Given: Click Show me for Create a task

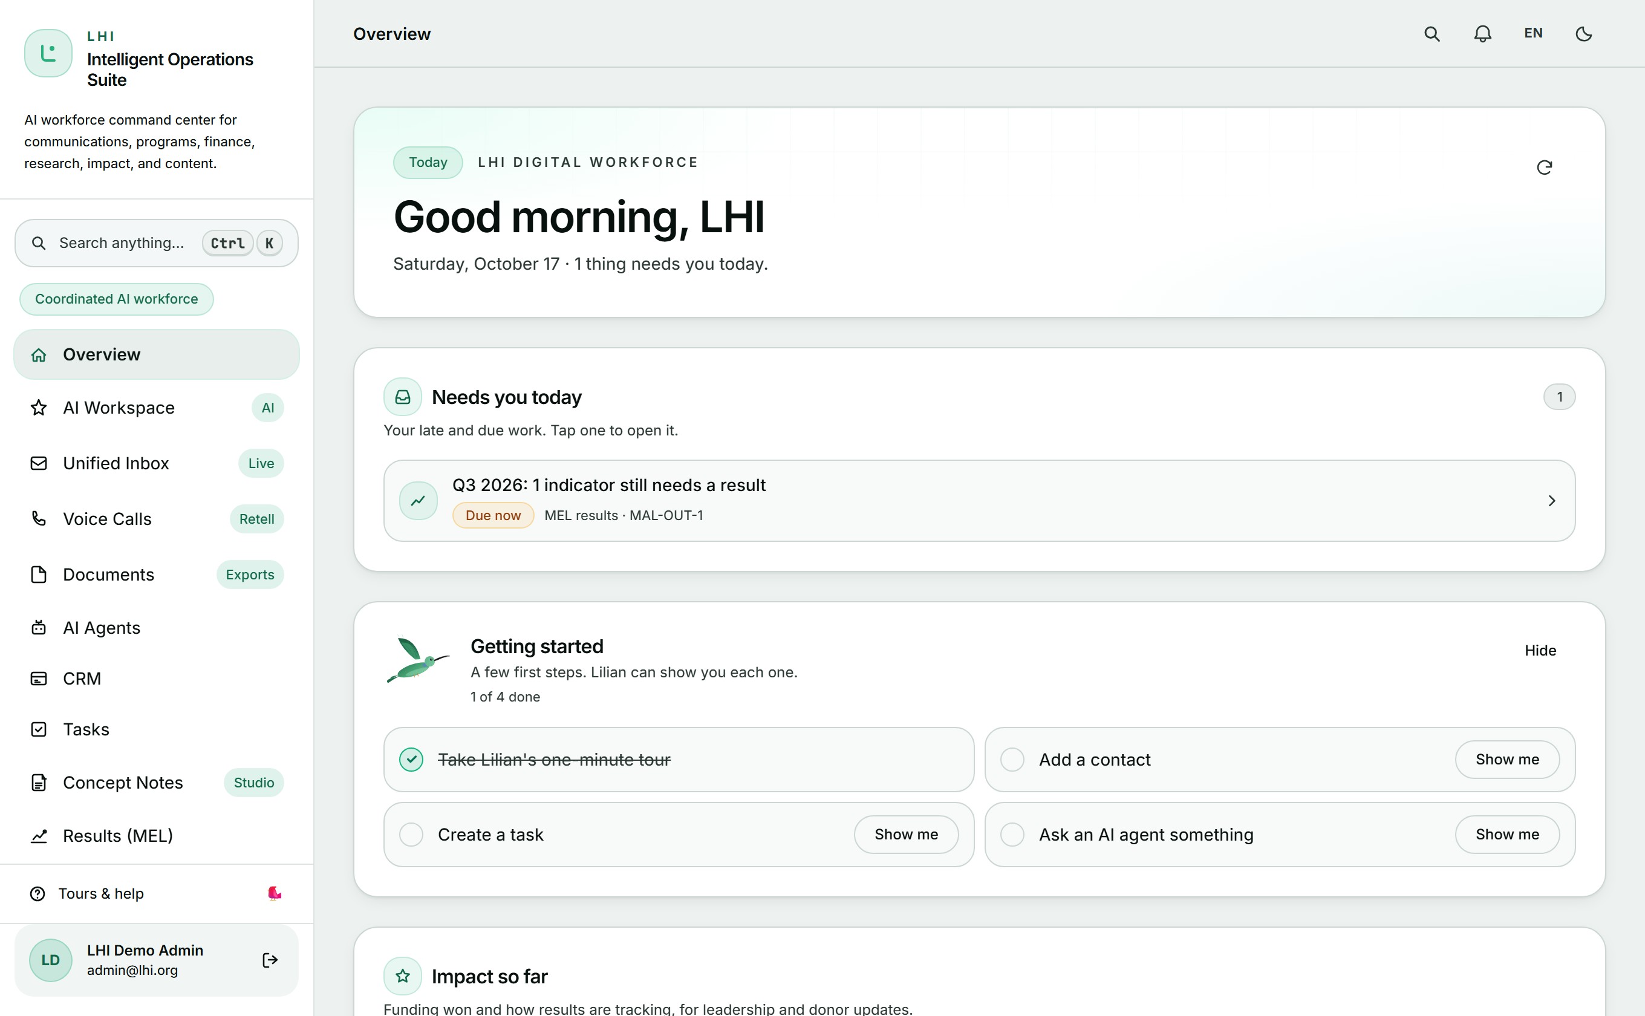Looking at the screenshot, I should (x=906, y=835).
